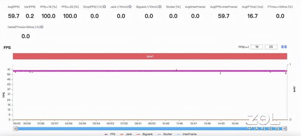Image resolution: width=301 pixels, height=136 pixels.
Task: Click the first FPS threshold input showing 18
Action: [257, 47]
